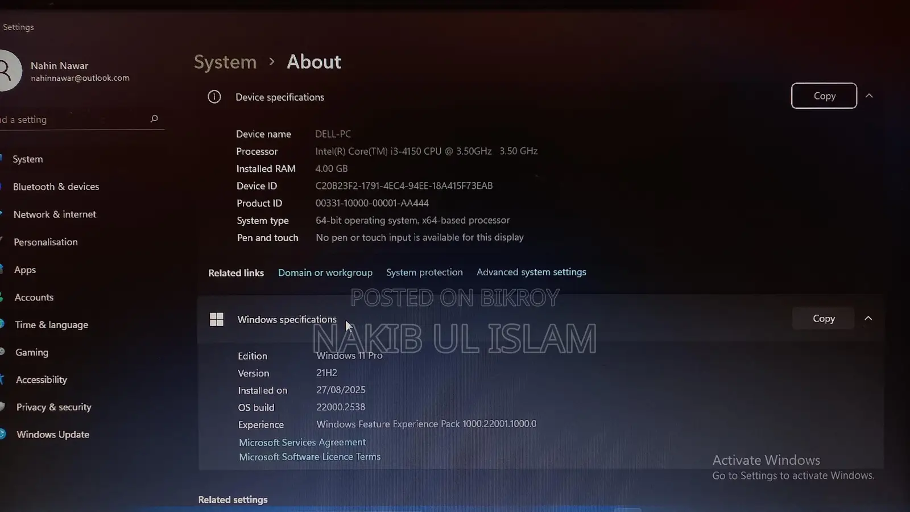Open the Accounts settings page
This screenshot has width=910, height=512.
click(34, 297)
